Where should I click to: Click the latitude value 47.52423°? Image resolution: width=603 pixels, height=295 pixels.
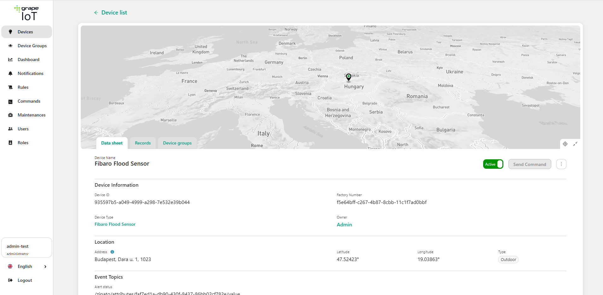348,259
